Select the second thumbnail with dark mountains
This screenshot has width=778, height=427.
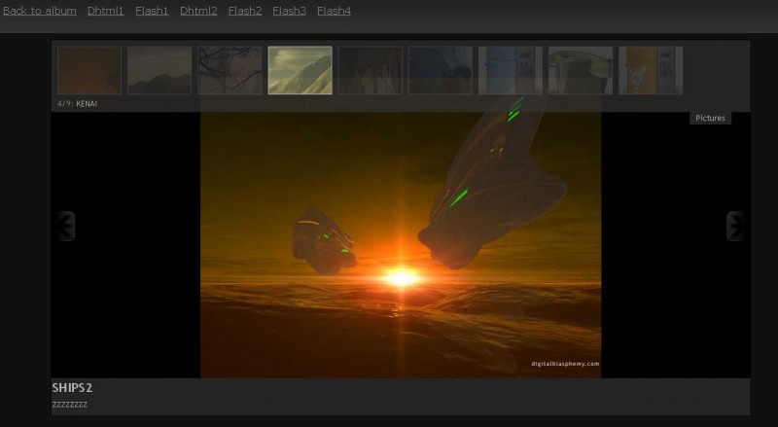(159, 70)
